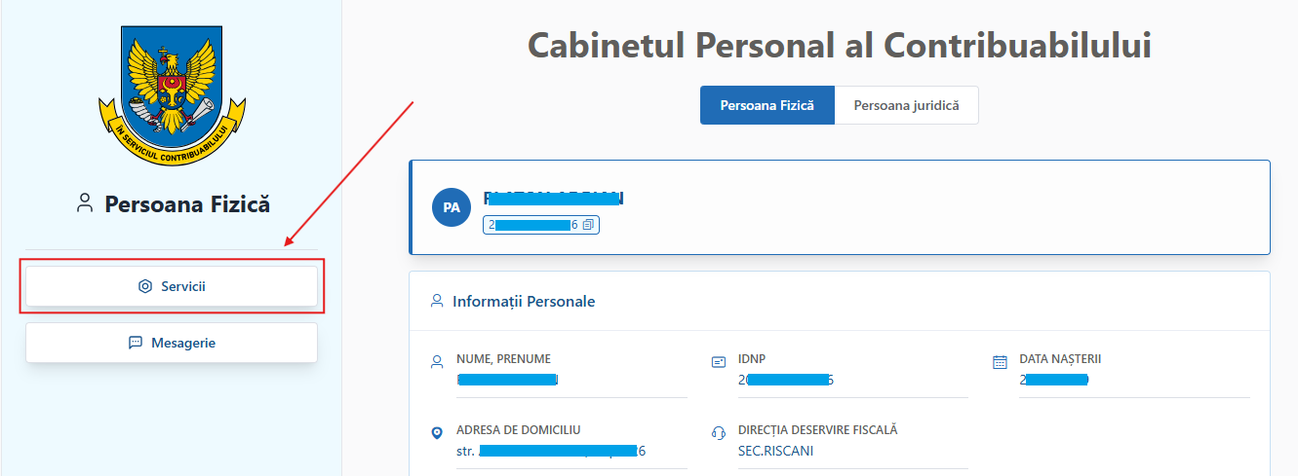This screenshot has width=1298, height=476.
Task: Copy the taxpayer ID using copy icon
Action: (588, 225)
